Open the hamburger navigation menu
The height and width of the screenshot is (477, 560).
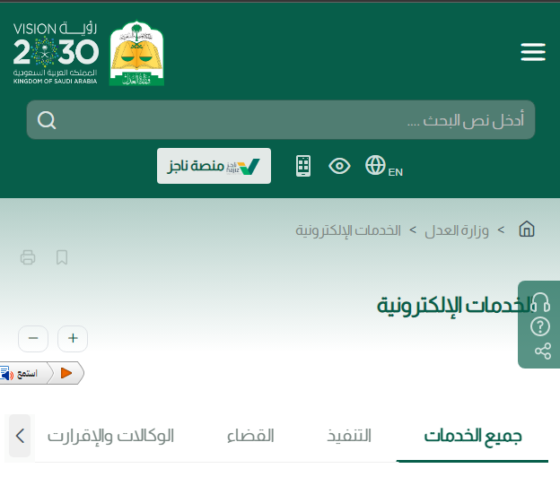click(533, 53)
